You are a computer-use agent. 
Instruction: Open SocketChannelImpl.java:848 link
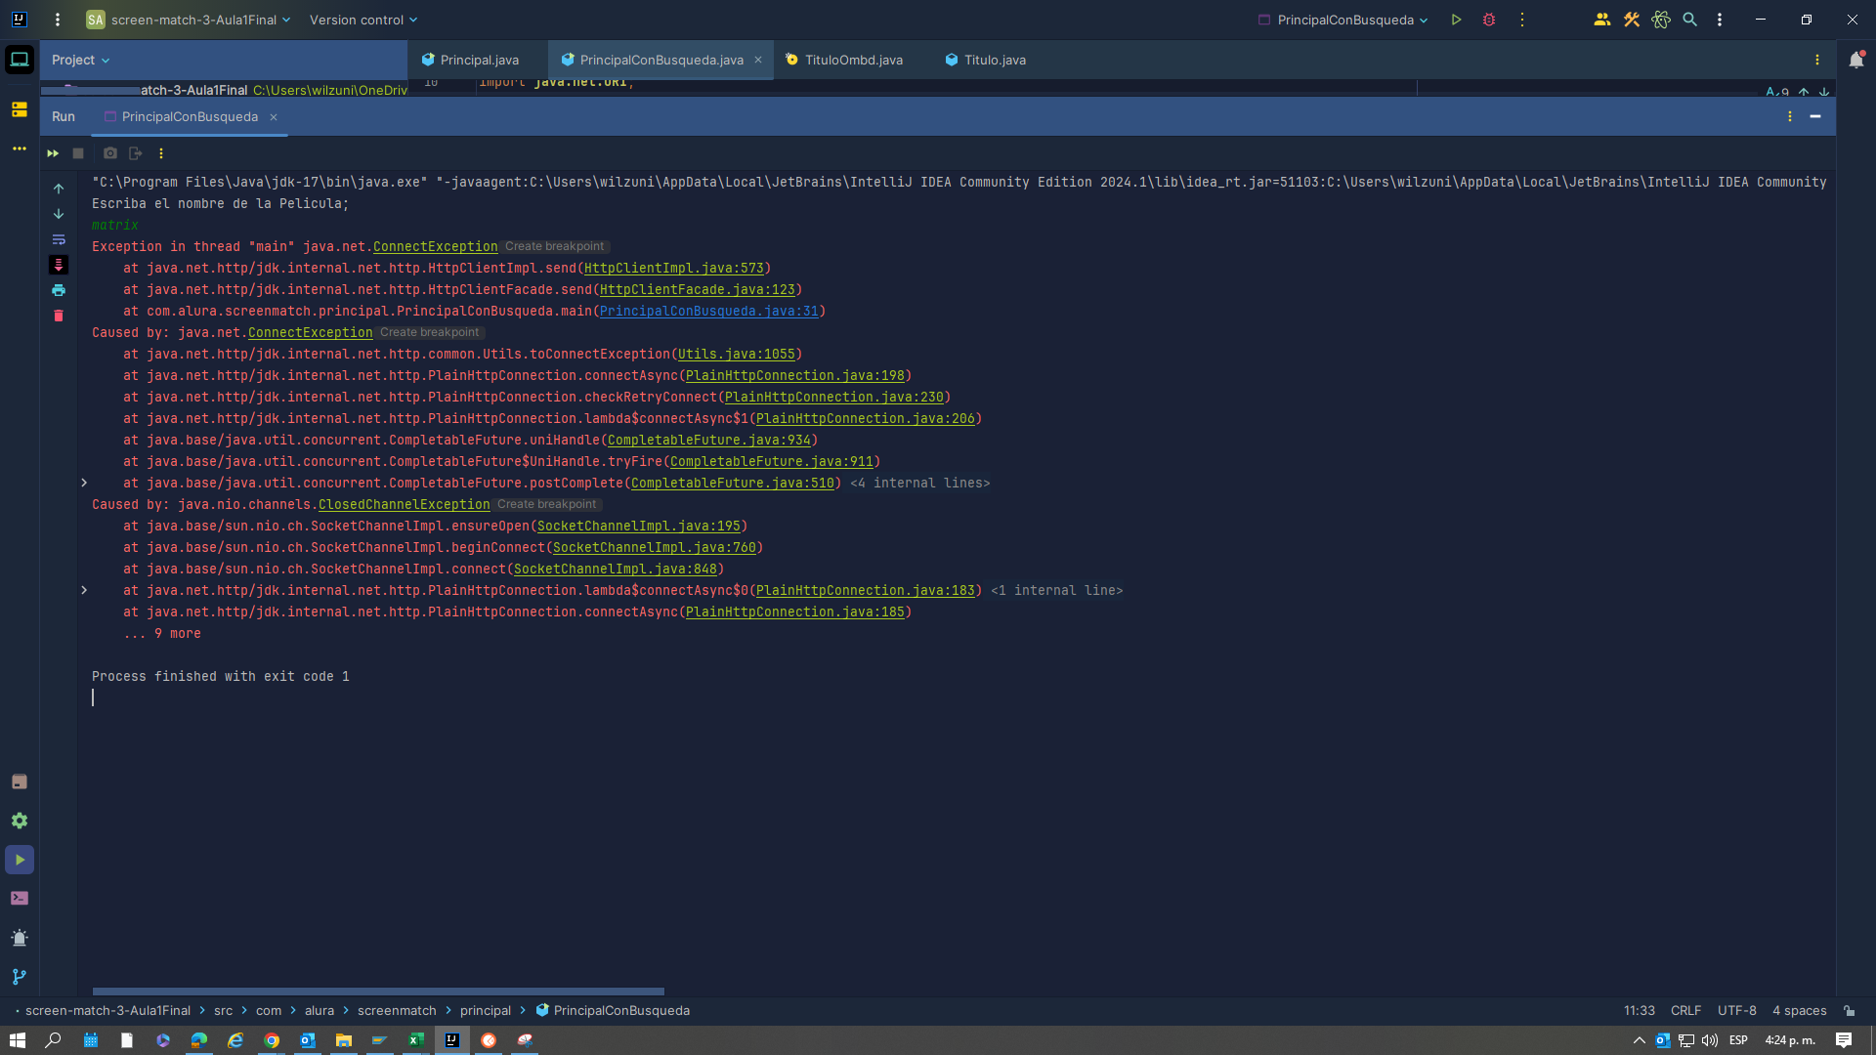click(x=616, y=570)
